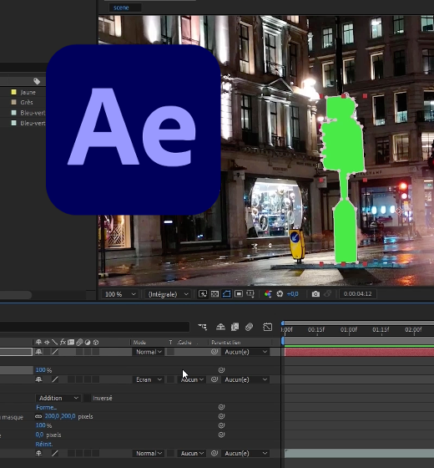434x468 pixels.
Task: Toggle Fast Previews icon in viewer toolbar
Action: click(203, 294)
